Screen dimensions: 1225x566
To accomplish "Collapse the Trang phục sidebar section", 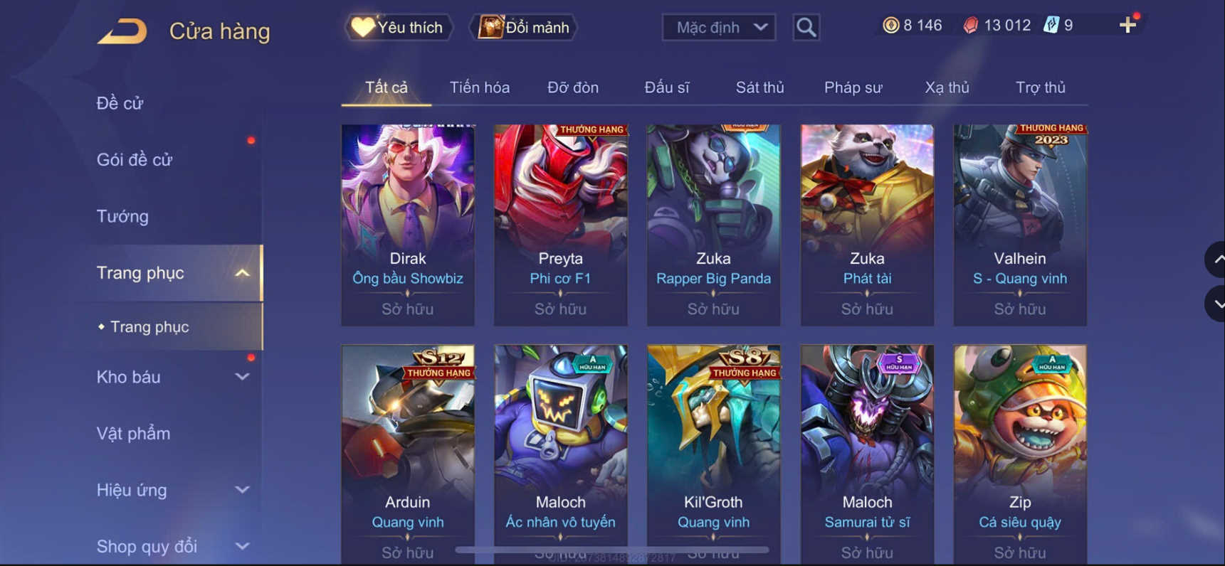I will [x=242, y=273].
